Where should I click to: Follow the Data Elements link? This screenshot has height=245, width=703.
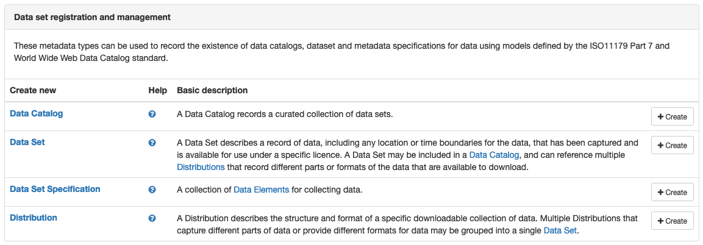(262, 190)
